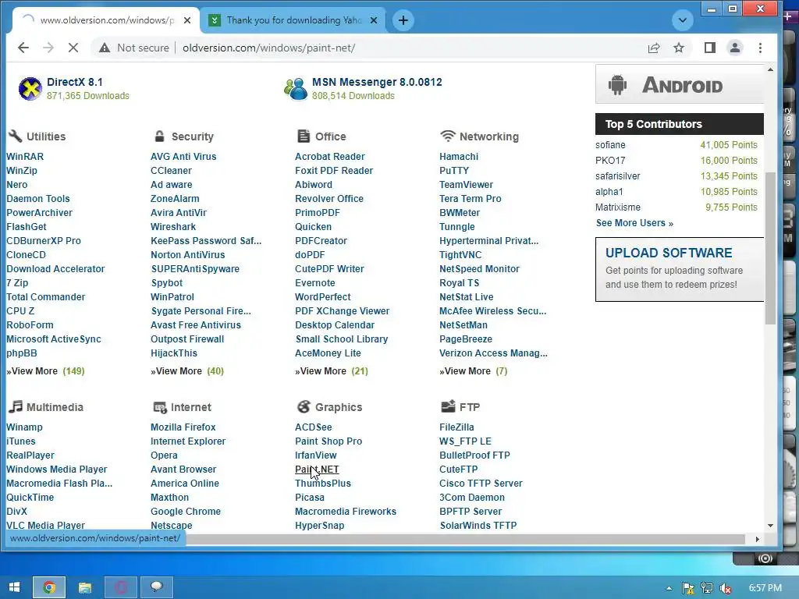Open the Not secure site warning
Screen dimensions: 799x599
coord(134,48)
